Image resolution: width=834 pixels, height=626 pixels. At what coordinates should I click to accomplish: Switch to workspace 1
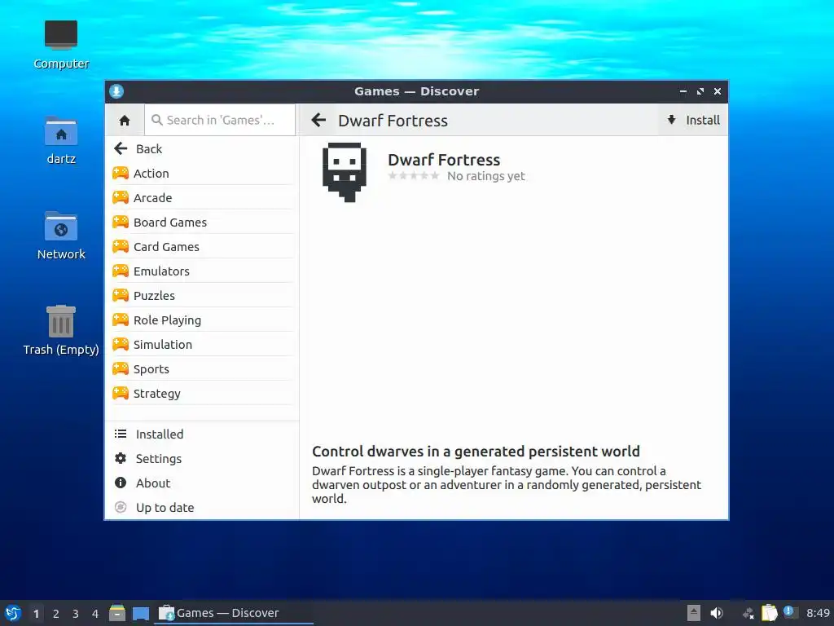pyautogui.click(x=36, y=614)
